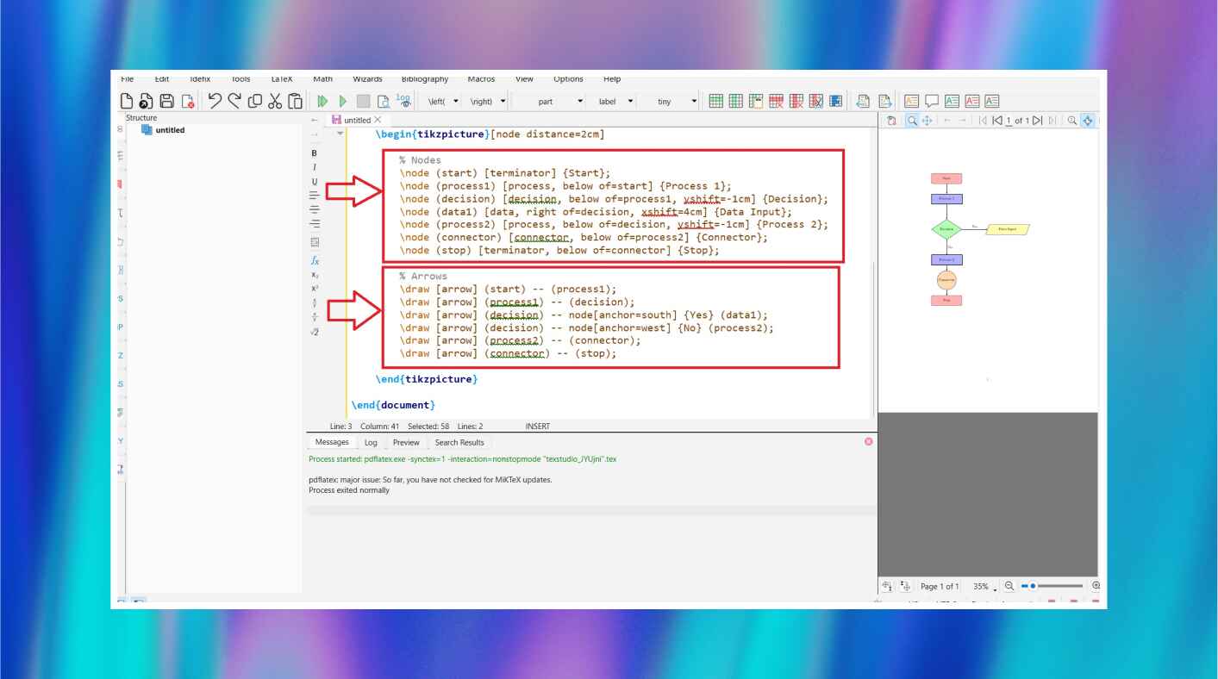1218x679 pixels.
Task: Expand the 'part' sectioning dropdown
Action: [x=580, y=101]
